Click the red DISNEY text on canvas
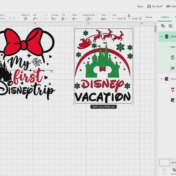The height and width of the screenshot is (176, 176). point(102,85)
